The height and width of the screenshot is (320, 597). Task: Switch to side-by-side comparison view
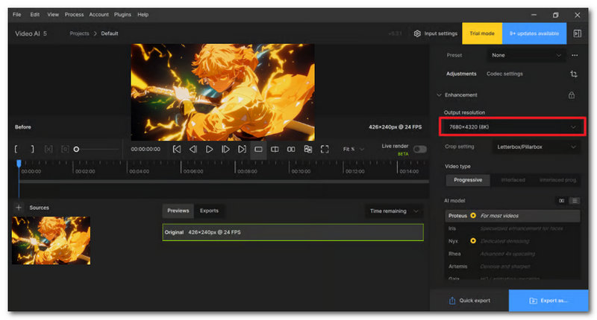pyautogui.click(x=291, y=150)
